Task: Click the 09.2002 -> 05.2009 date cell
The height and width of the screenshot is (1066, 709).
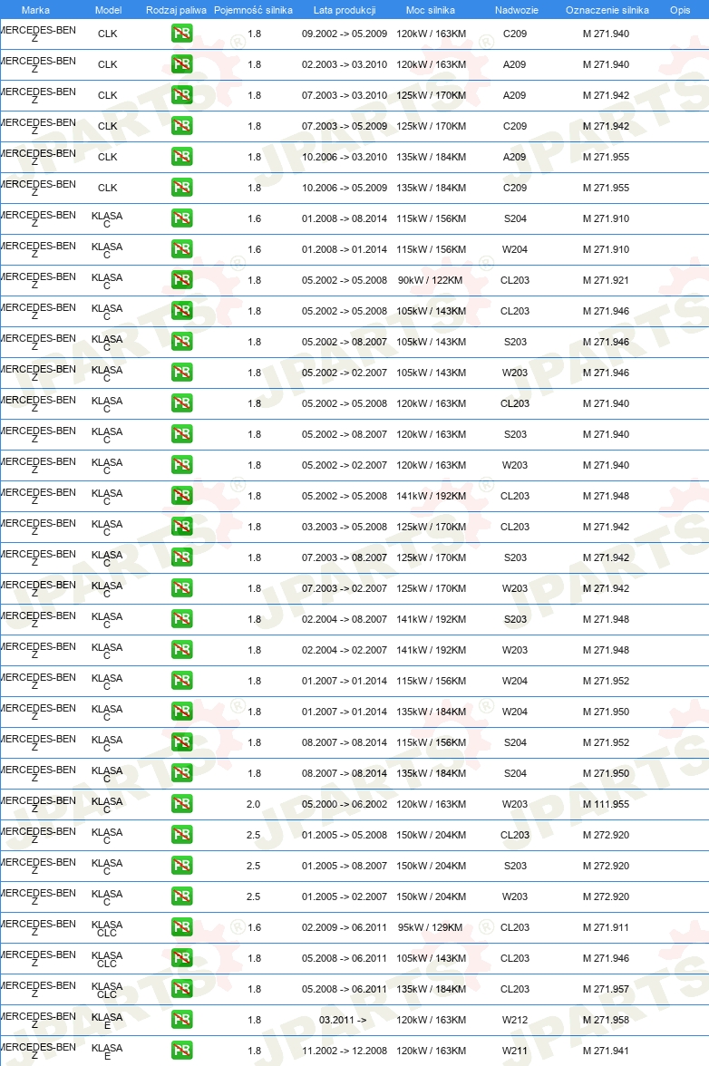Action: pyautogui.click(x=344, y=34)
